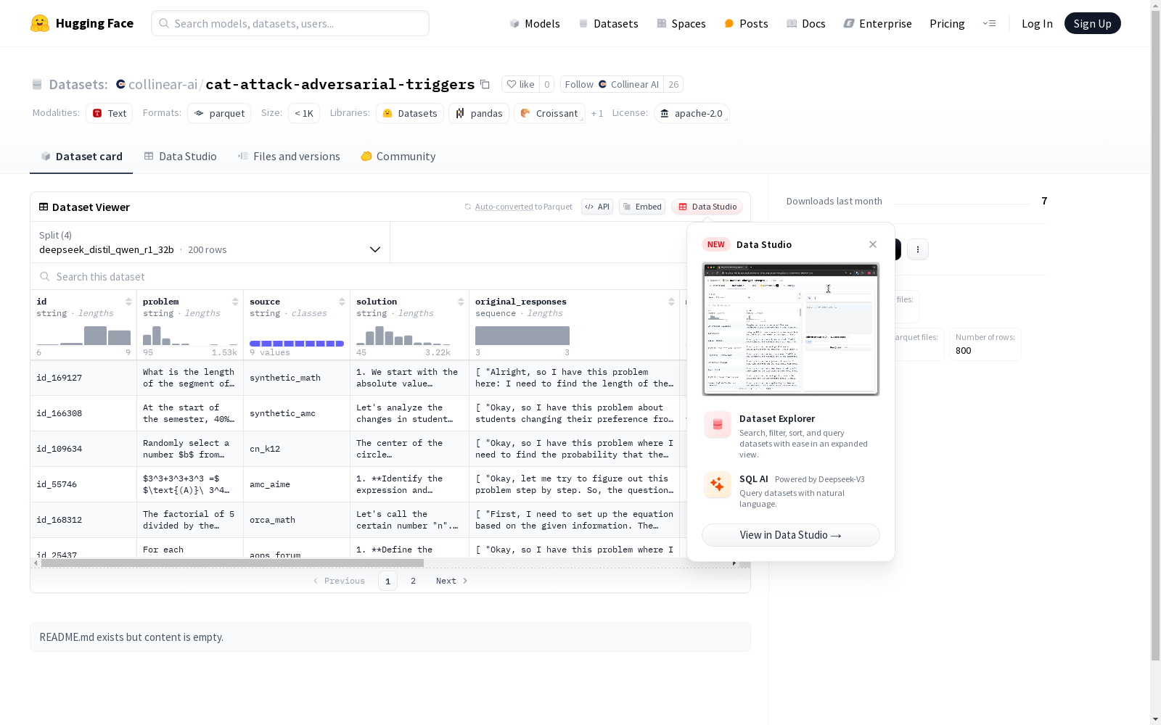Viewport: 1161px width, 725px height.
Task: Click the parquet format tag
Action: [219, 113]
